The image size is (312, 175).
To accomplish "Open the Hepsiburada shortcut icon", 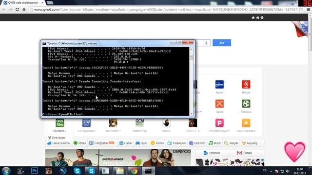I will (x=246, y=123).
